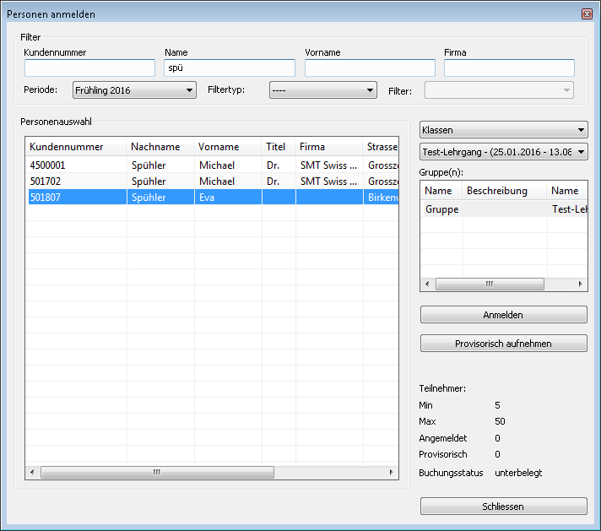The image size is (601, 531).
Task: Focus the Vorname filter text box
Action: tap(370, 68)
